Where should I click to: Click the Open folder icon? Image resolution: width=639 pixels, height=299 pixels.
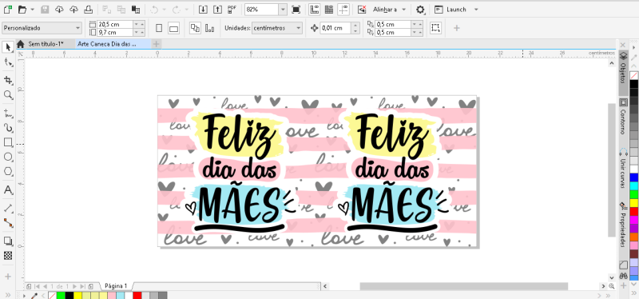pos(22,9)
